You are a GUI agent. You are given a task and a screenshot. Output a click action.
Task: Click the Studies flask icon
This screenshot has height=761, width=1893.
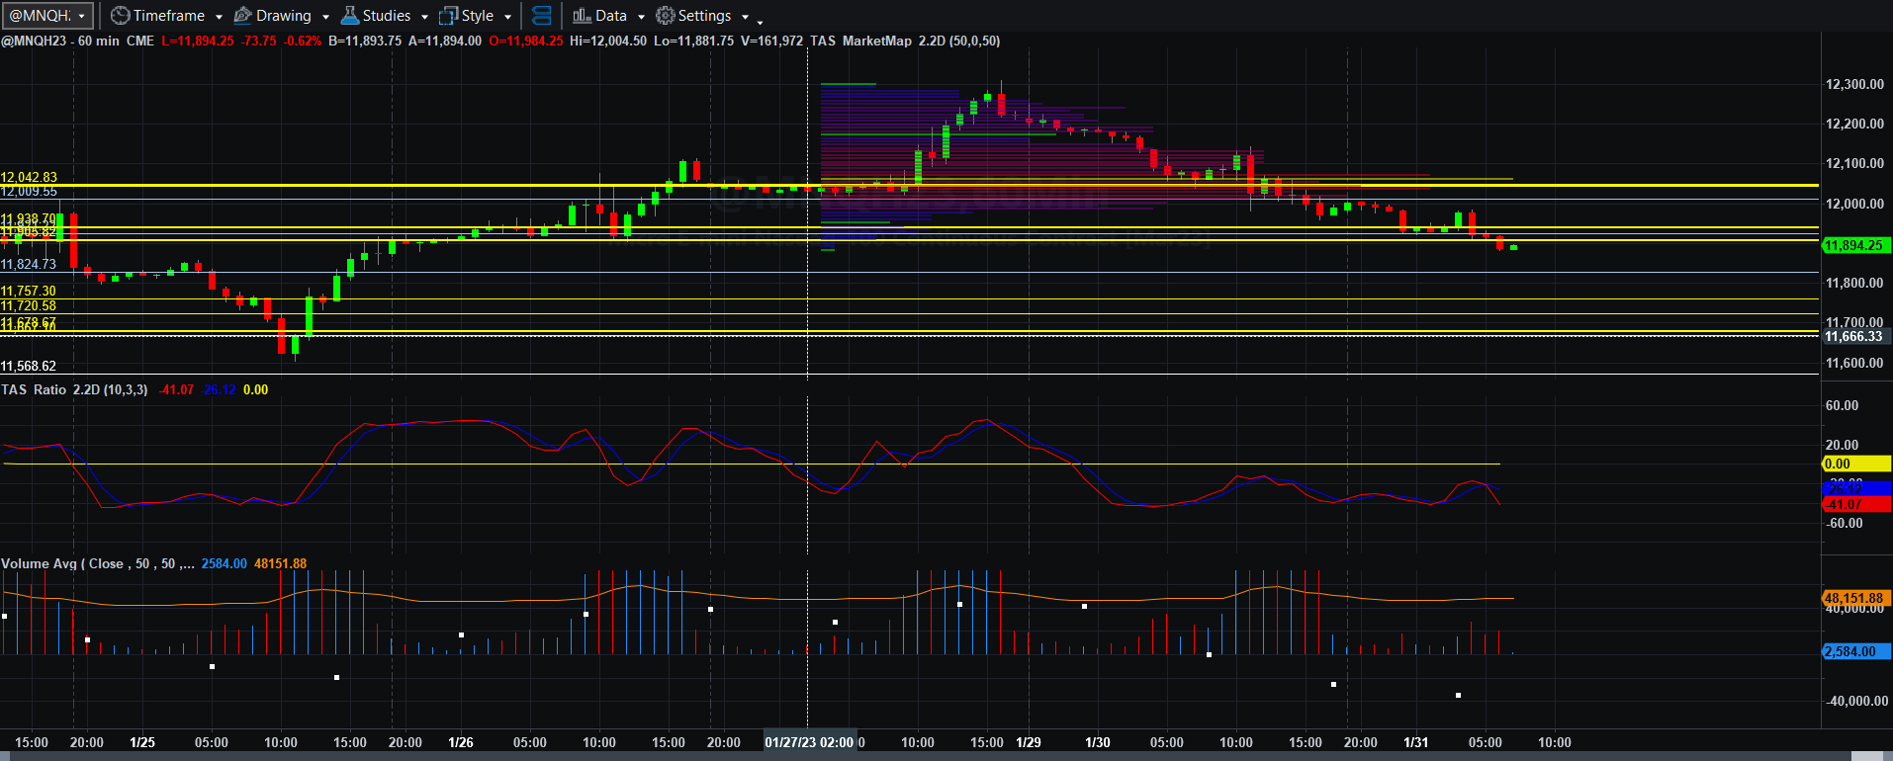350,16
